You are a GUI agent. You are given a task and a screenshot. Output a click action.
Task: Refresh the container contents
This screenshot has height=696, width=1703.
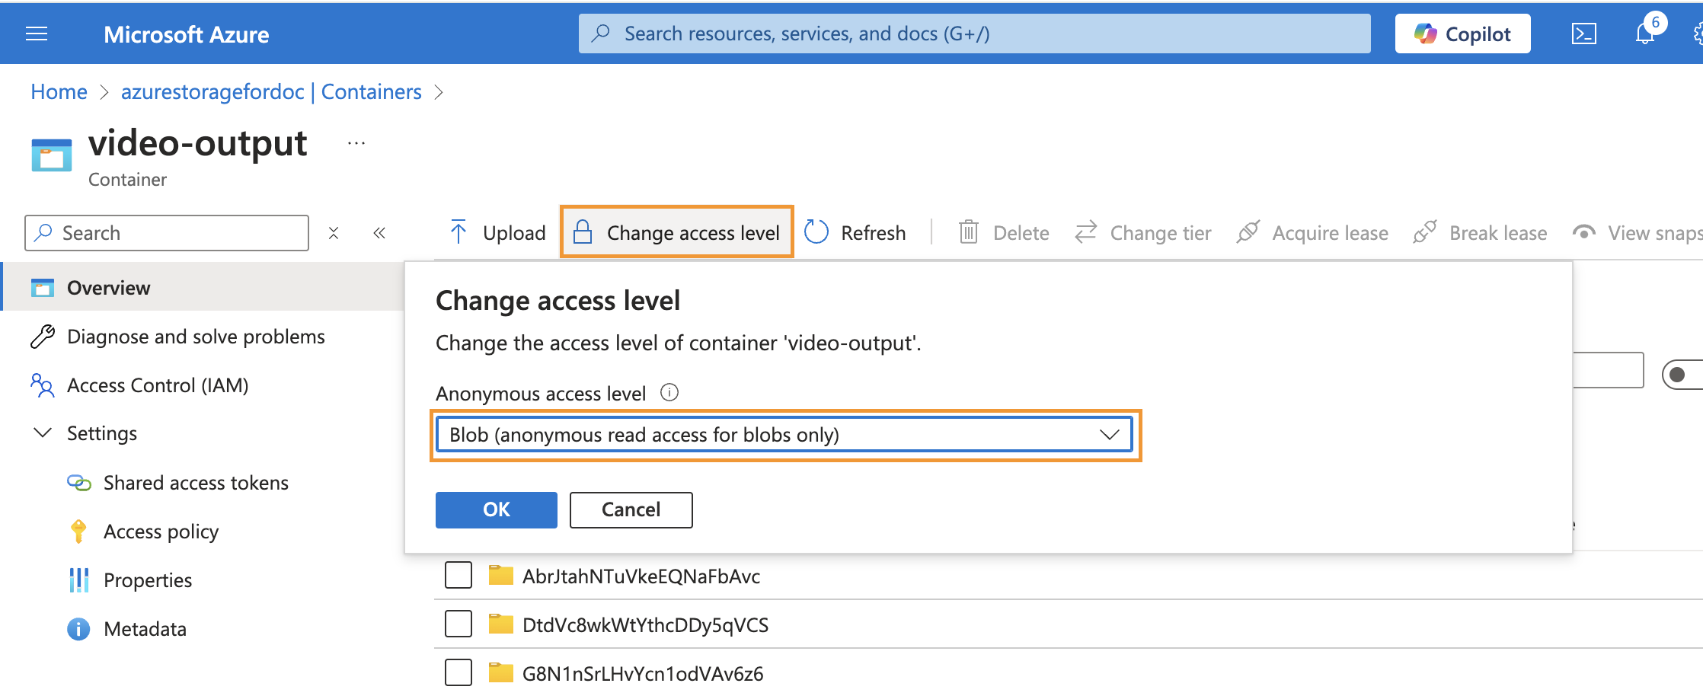tap(855, 232)
